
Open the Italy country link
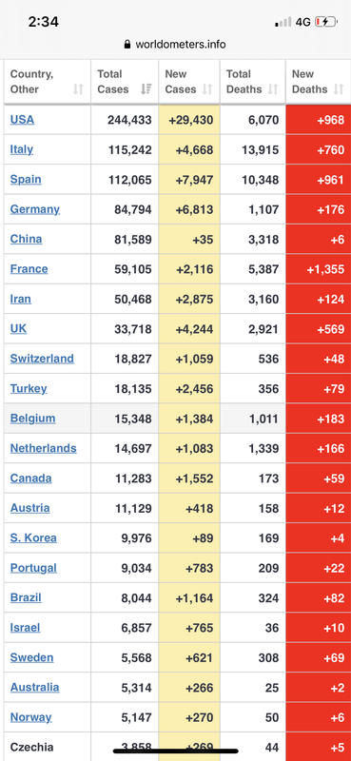[22, 149]
